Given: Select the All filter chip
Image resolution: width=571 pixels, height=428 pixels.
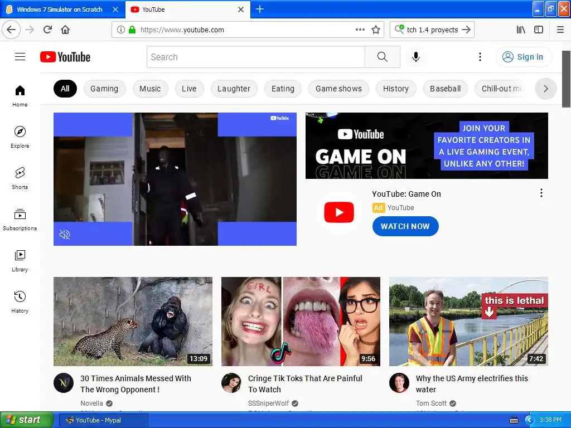Looking at the screenshot, I should coord(65,89).
